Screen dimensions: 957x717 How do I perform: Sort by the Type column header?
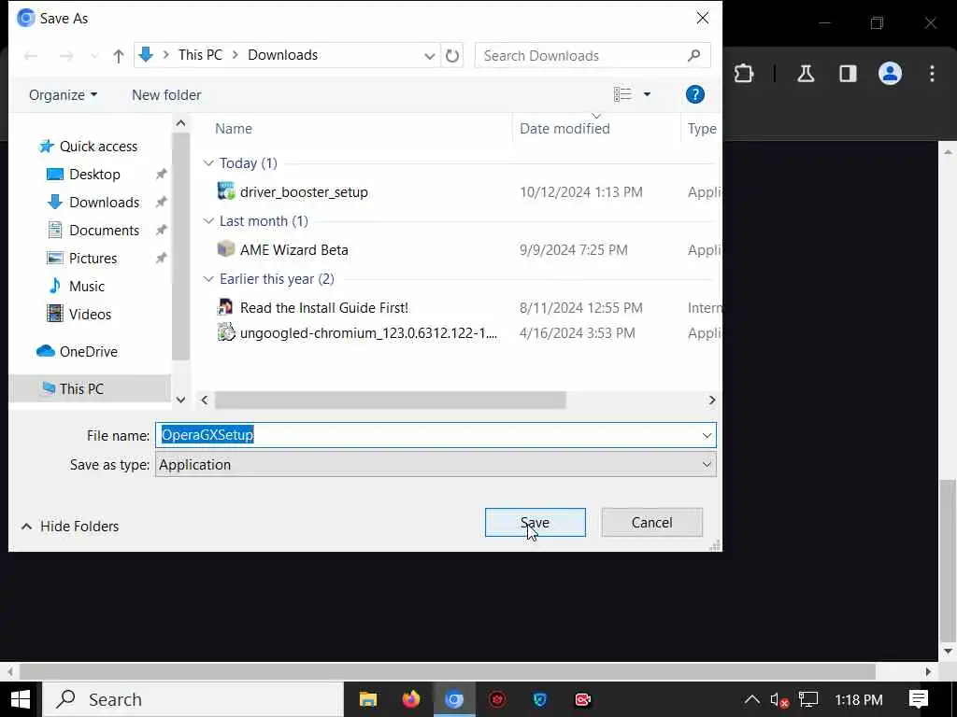702,129
